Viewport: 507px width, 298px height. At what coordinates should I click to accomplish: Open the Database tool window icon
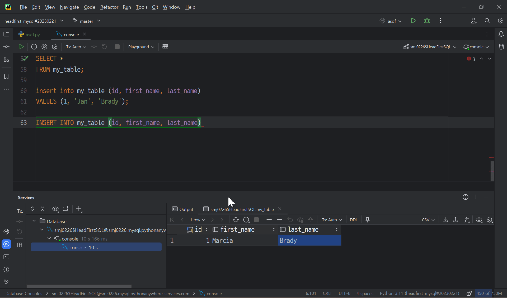coord(501,47)
